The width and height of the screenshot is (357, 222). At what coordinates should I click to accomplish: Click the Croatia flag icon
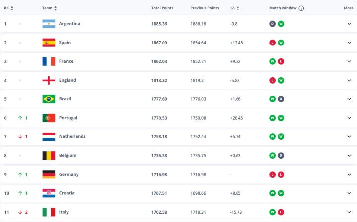[x=48, y=193]
